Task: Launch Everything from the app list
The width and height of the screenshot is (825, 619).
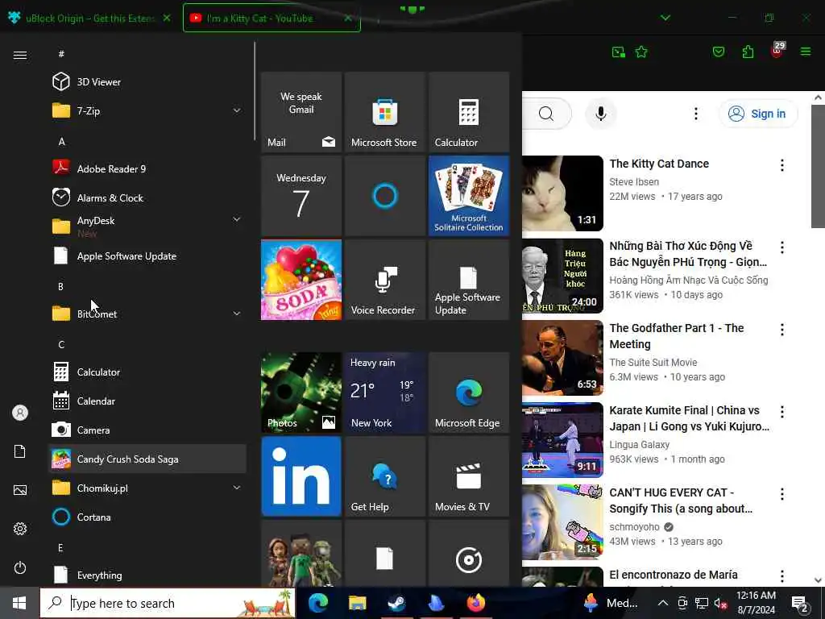Action: pos(147,575)
